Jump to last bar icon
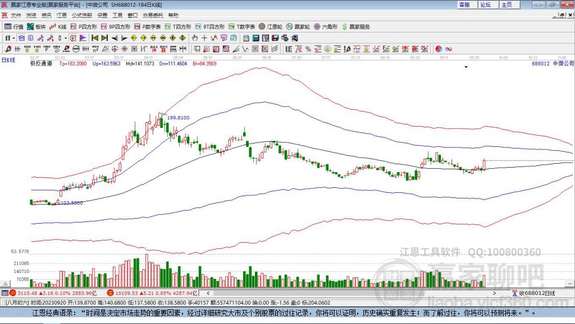 [104, 38]
